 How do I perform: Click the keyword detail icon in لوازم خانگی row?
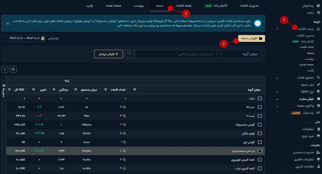(124, 133)
